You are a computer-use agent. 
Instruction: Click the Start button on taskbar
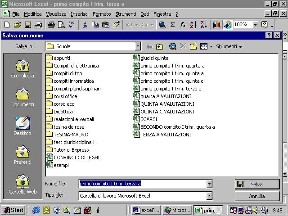point(13,210)
